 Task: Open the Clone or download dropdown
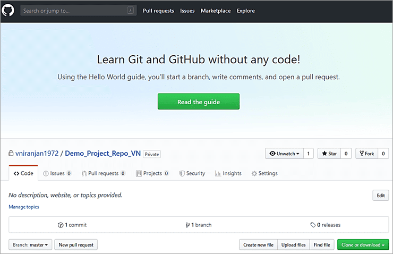(363, 245)
